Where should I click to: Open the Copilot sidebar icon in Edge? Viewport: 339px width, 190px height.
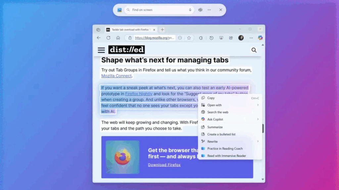pos(260,38)
